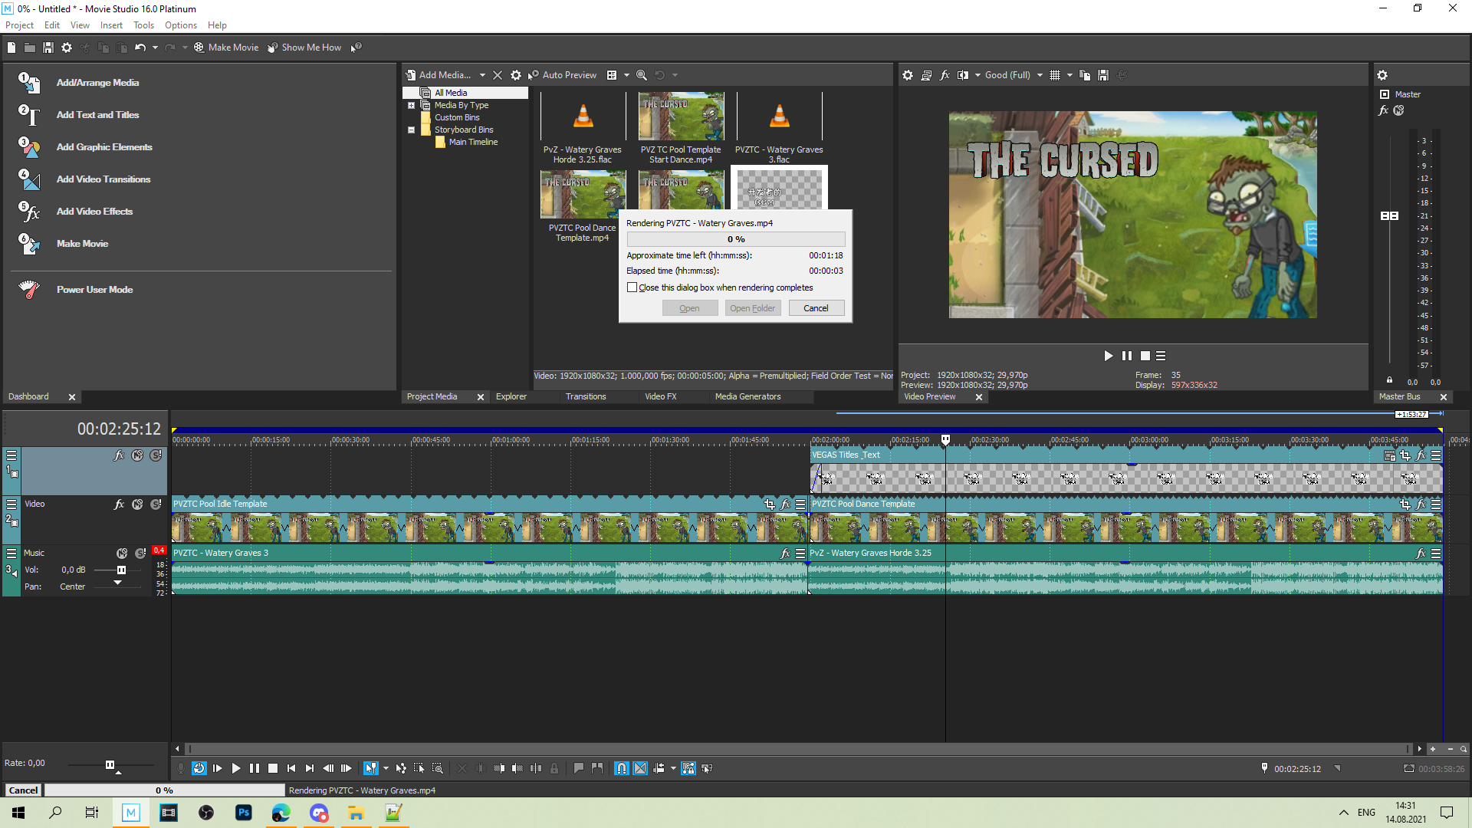Solo the Video track
Image resolution: width=1472 pixels, height=828 pixels.
[156, 504]
